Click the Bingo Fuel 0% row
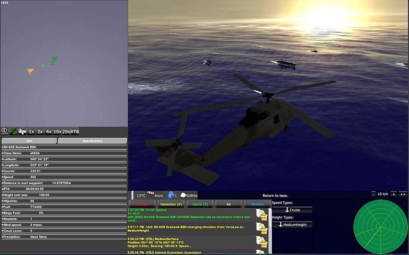The height and width of the screenshot is (255, 409). 64,213
